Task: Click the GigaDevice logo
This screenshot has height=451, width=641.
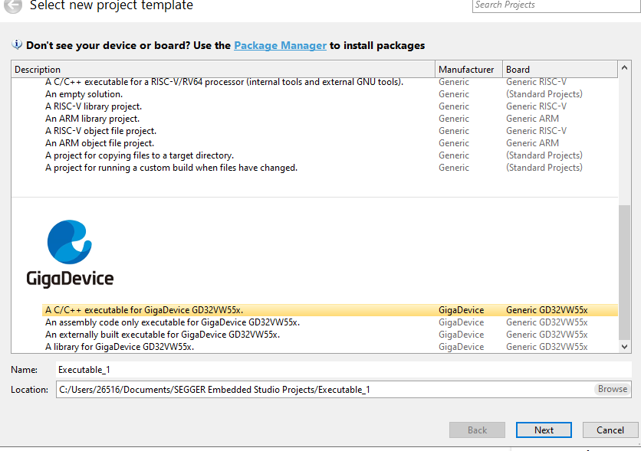Action: click(x=70, y=253)
